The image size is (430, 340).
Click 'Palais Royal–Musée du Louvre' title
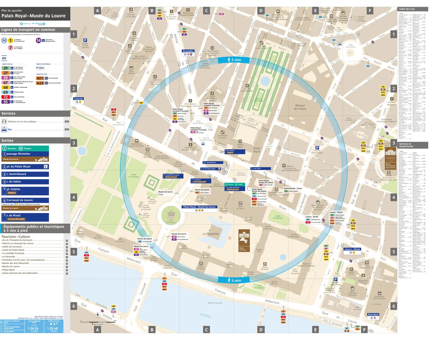pos(33,16)
